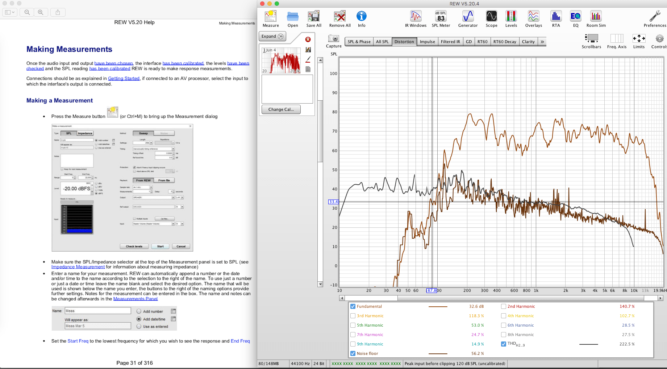The width and height of the screenshot is (667, 369).
Task: Enable the 2nd Harmonic trace
Action: pyautogui.click(x=504, y=306)
